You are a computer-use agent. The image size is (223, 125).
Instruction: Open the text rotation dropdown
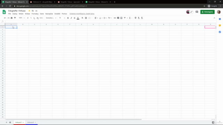click(x=110, y=18)
